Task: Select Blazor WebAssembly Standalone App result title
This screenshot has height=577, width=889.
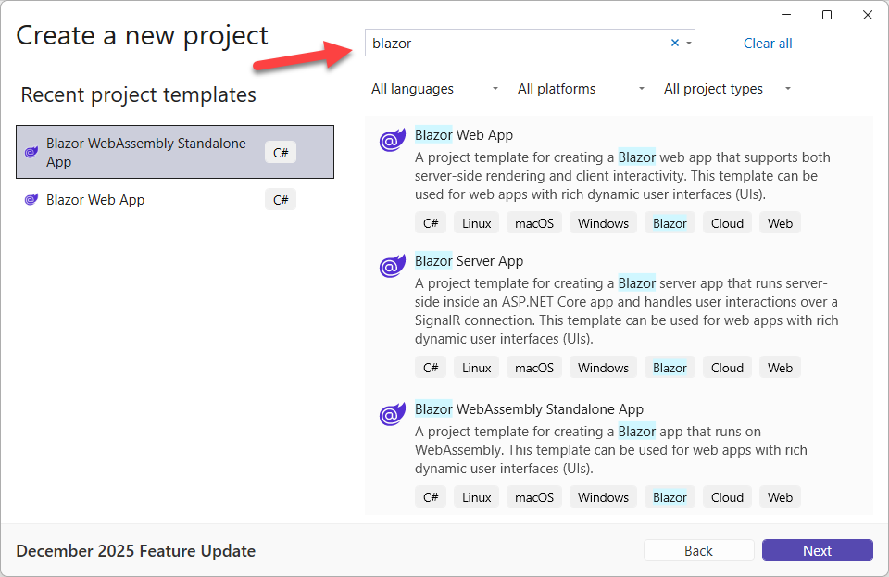Action: (529, 408)
